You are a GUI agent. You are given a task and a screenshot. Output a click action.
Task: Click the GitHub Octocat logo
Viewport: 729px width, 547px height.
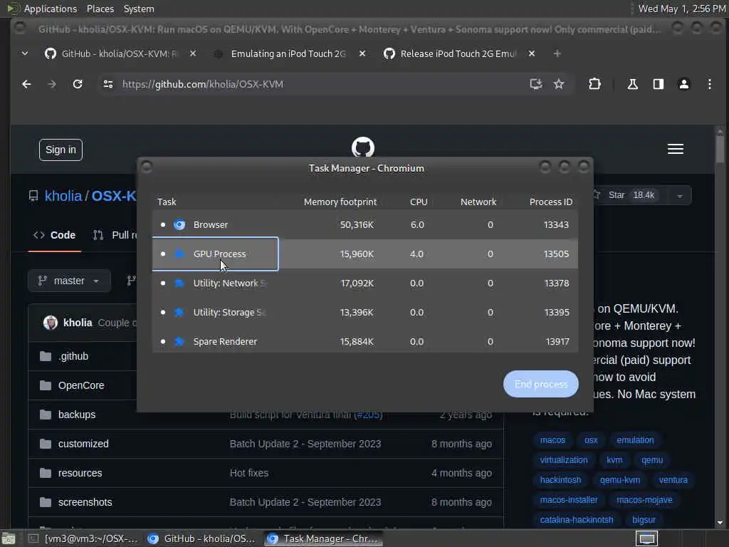point(363,147)
